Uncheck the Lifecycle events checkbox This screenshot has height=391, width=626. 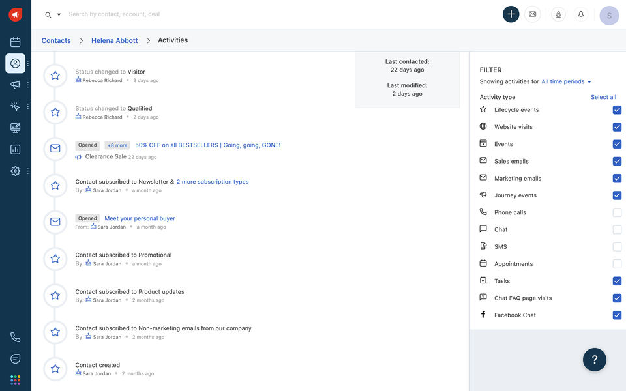click(617, 109)
